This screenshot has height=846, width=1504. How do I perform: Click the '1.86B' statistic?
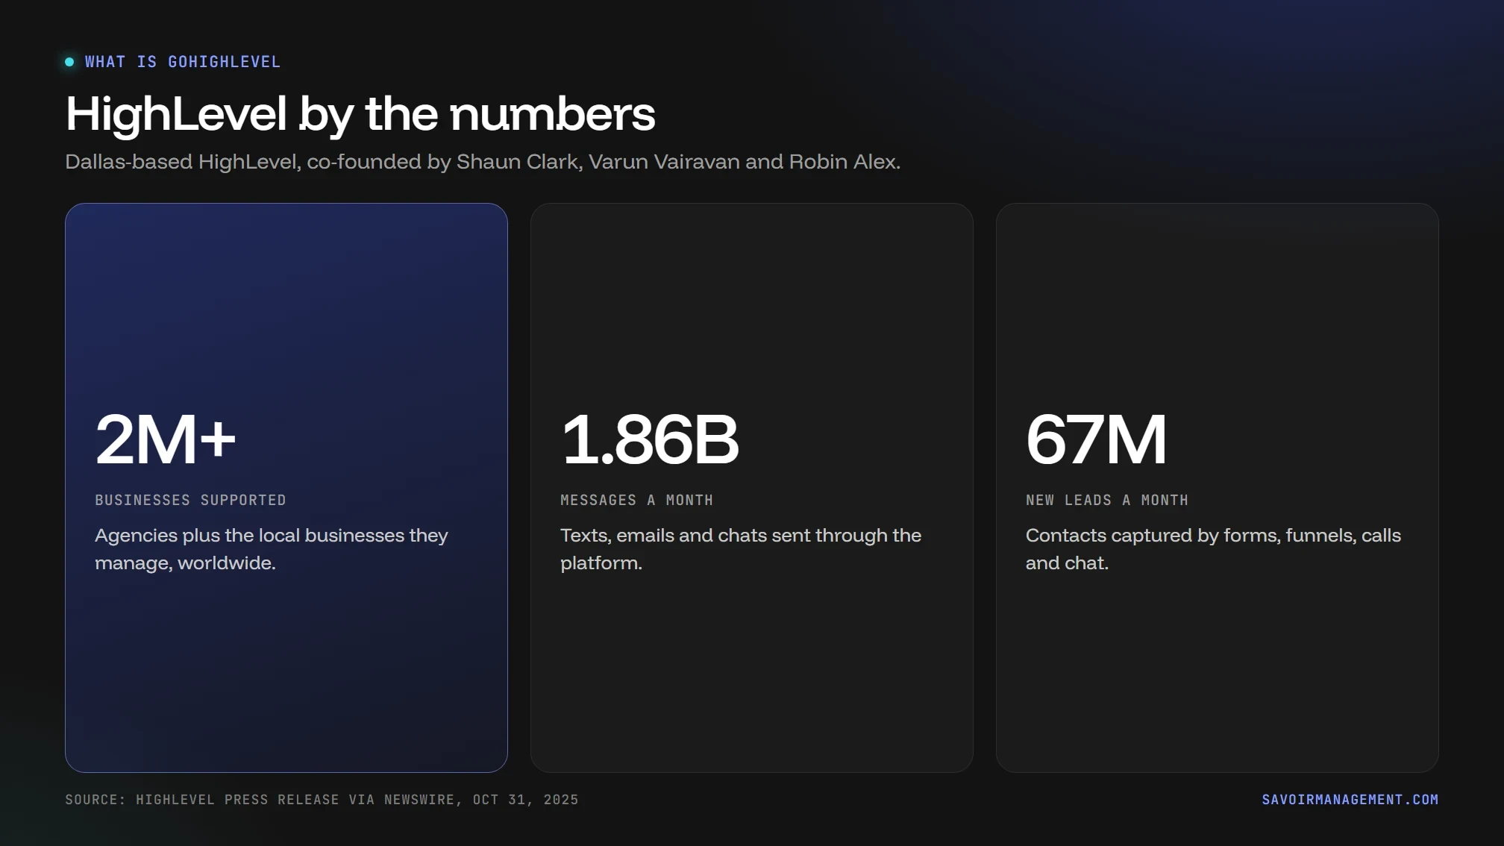coord(650,439)
